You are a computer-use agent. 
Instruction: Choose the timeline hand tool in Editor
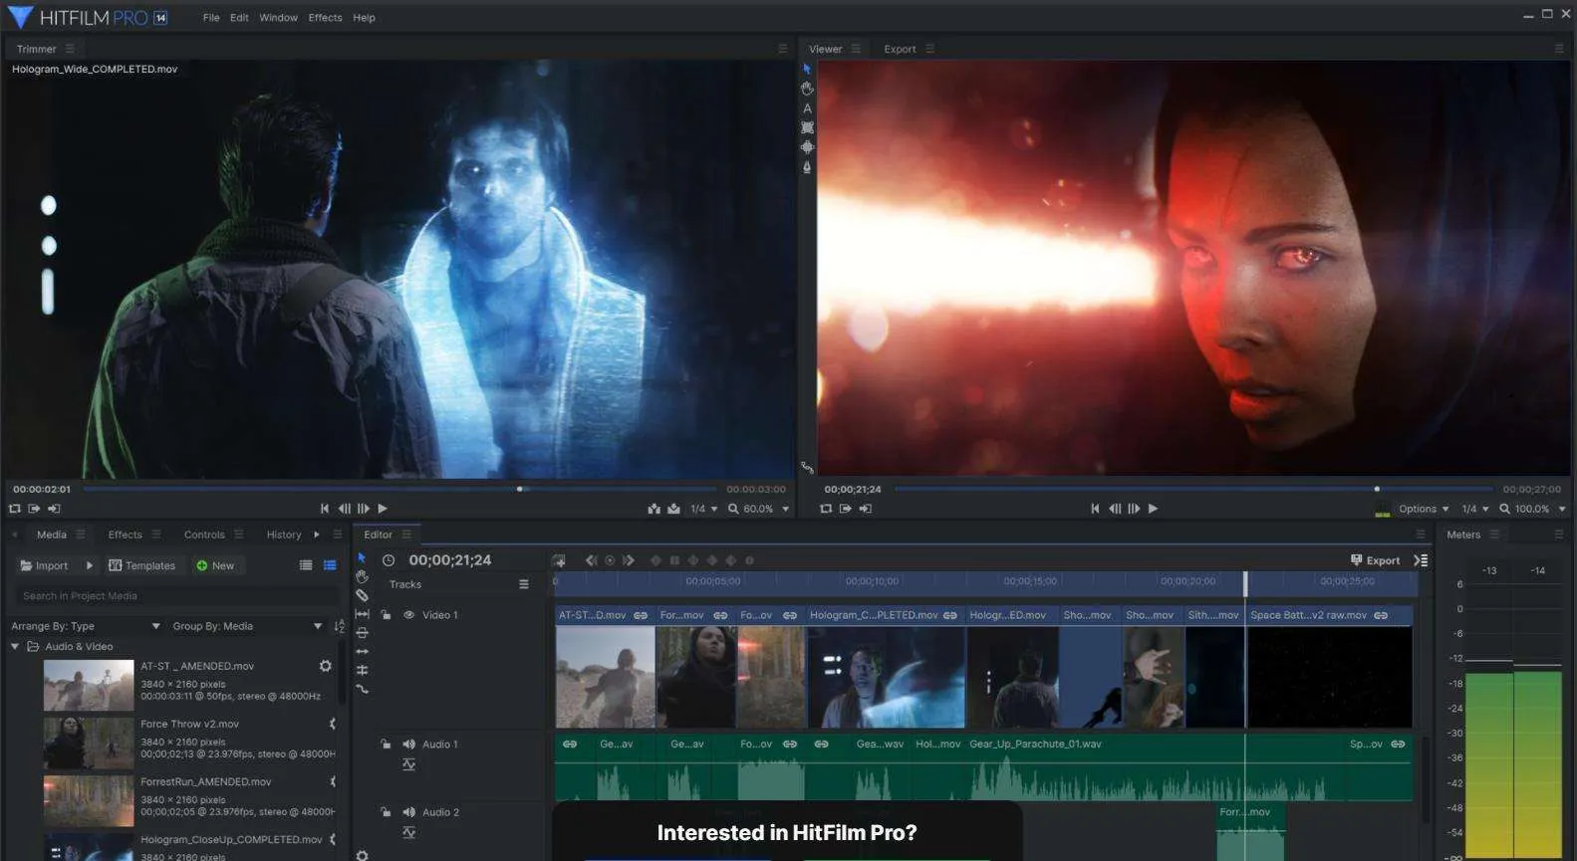[362, 576]
